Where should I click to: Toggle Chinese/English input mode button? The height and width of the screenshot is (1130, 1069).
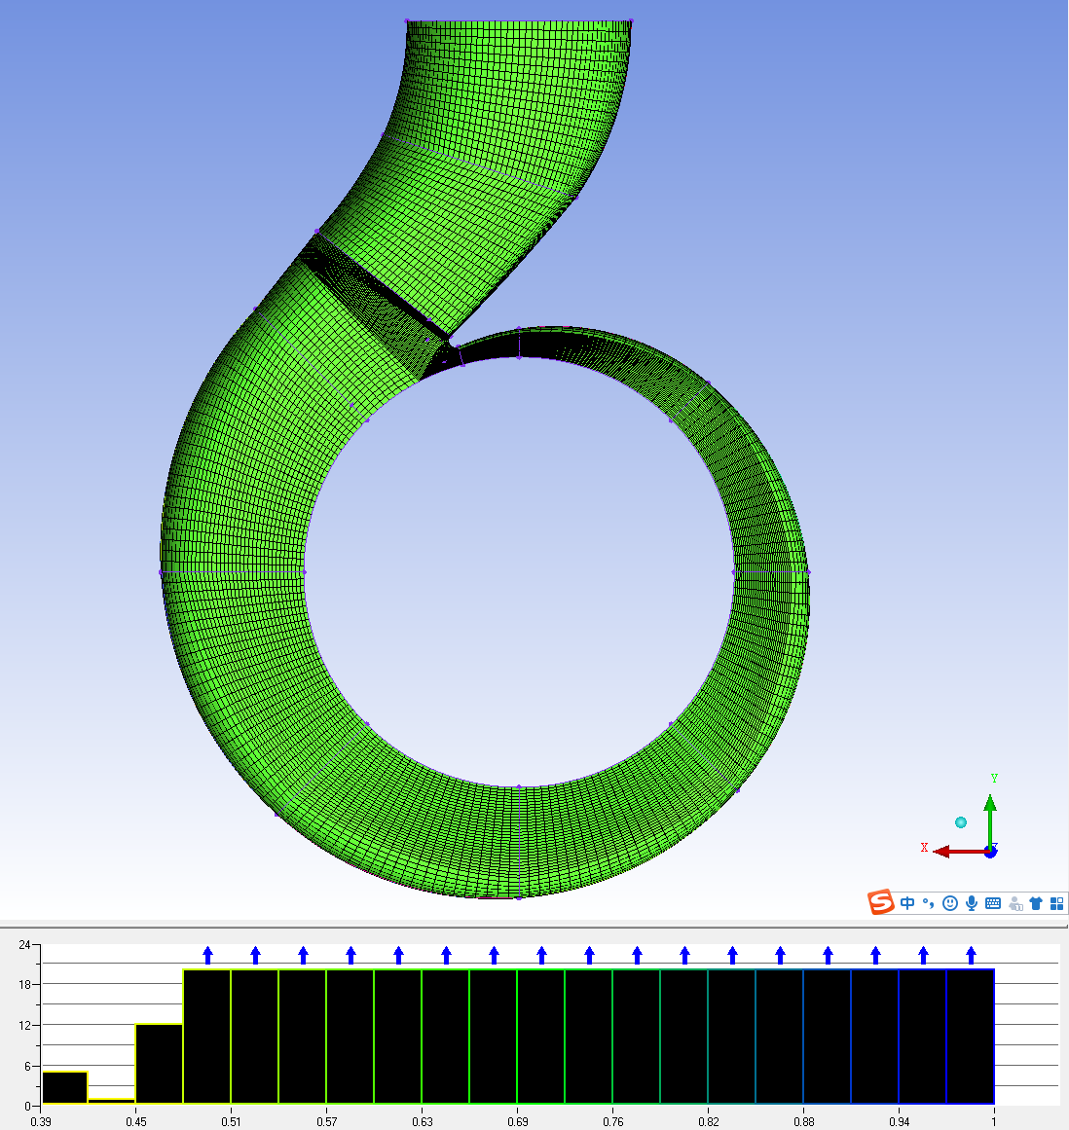[x=907, y=903]
